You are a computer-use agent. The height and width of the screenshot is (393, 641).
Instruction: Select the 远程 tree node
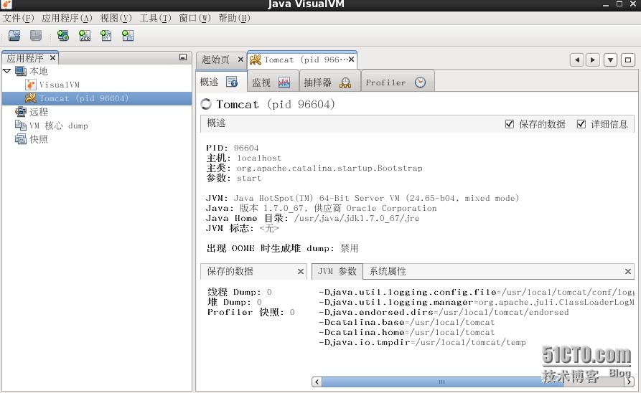tap(39, 112)
